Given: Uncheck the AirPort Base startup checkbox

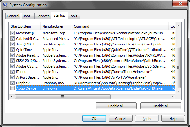Looking at the screenshot, I should tap(12, 77).
